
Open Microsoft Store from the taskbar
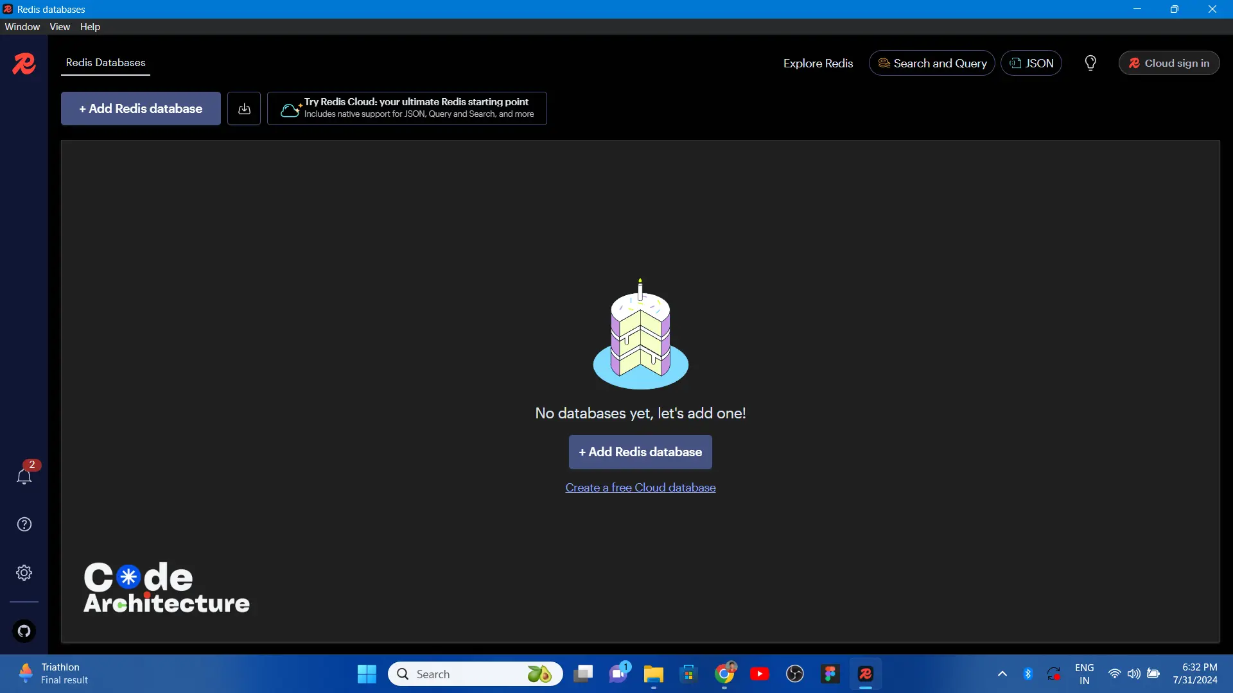(x=688, y=674)
